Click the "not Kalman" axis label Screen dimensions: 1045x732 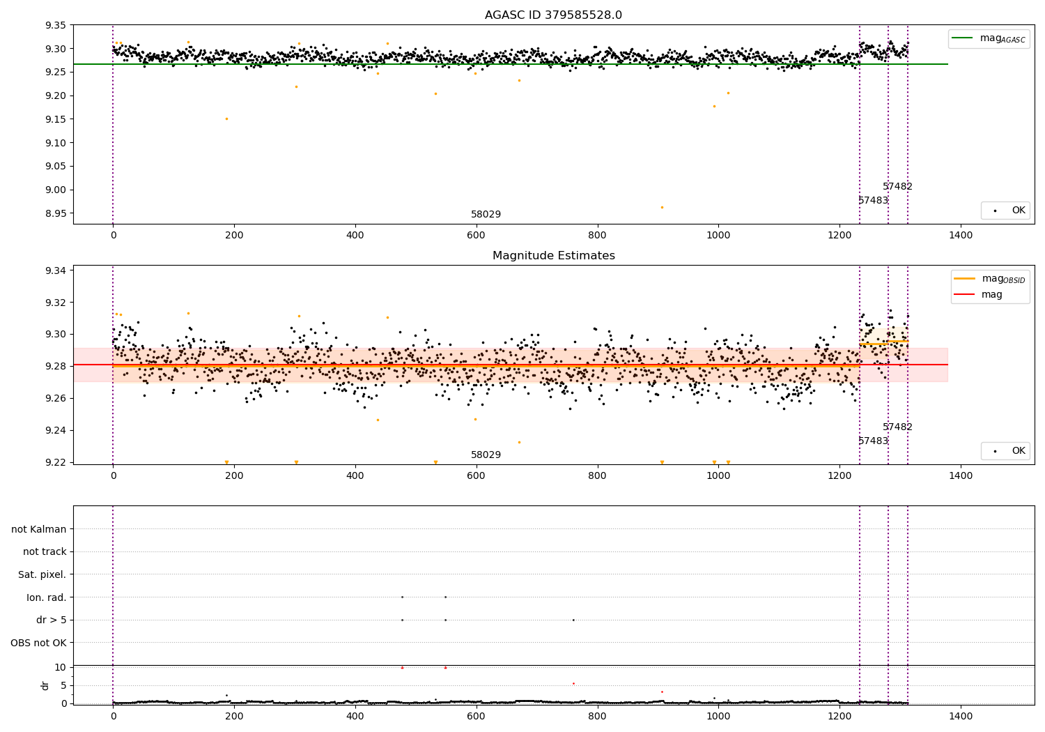pyautogui.click(x=39, y=529)
